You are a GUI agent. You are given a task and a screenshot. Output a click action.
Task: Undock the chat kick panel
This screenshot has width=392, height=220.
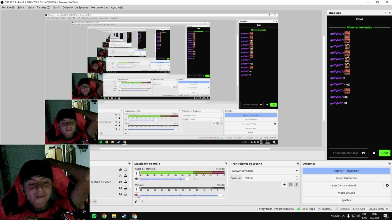pos(385,13)
